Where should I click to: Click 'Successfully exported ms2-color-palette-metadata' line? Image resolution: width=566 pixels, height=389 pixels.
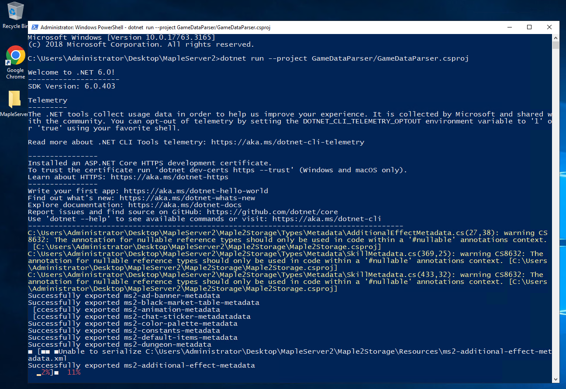(133, 324)
